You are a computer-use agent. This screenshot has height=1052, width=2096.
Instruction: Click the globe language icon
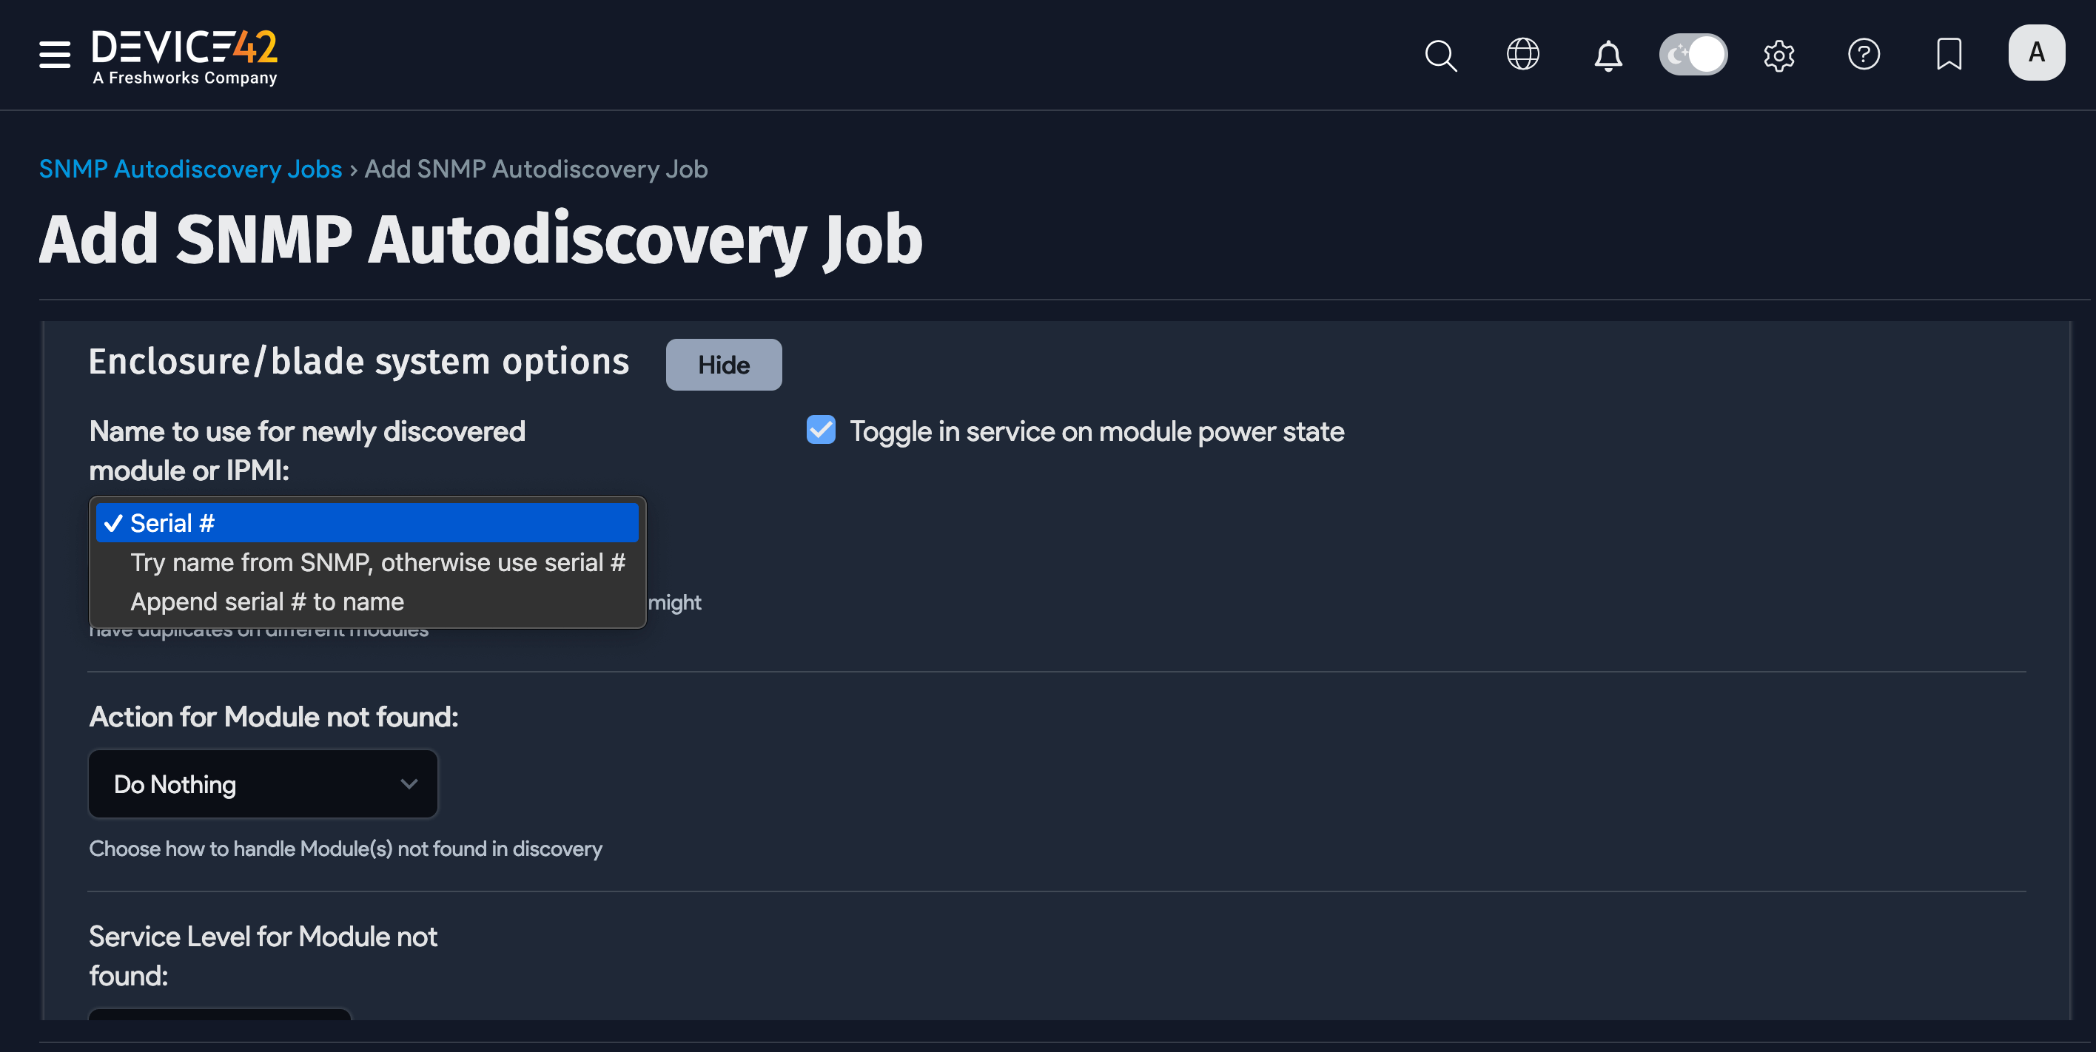tap(1522, 55)
